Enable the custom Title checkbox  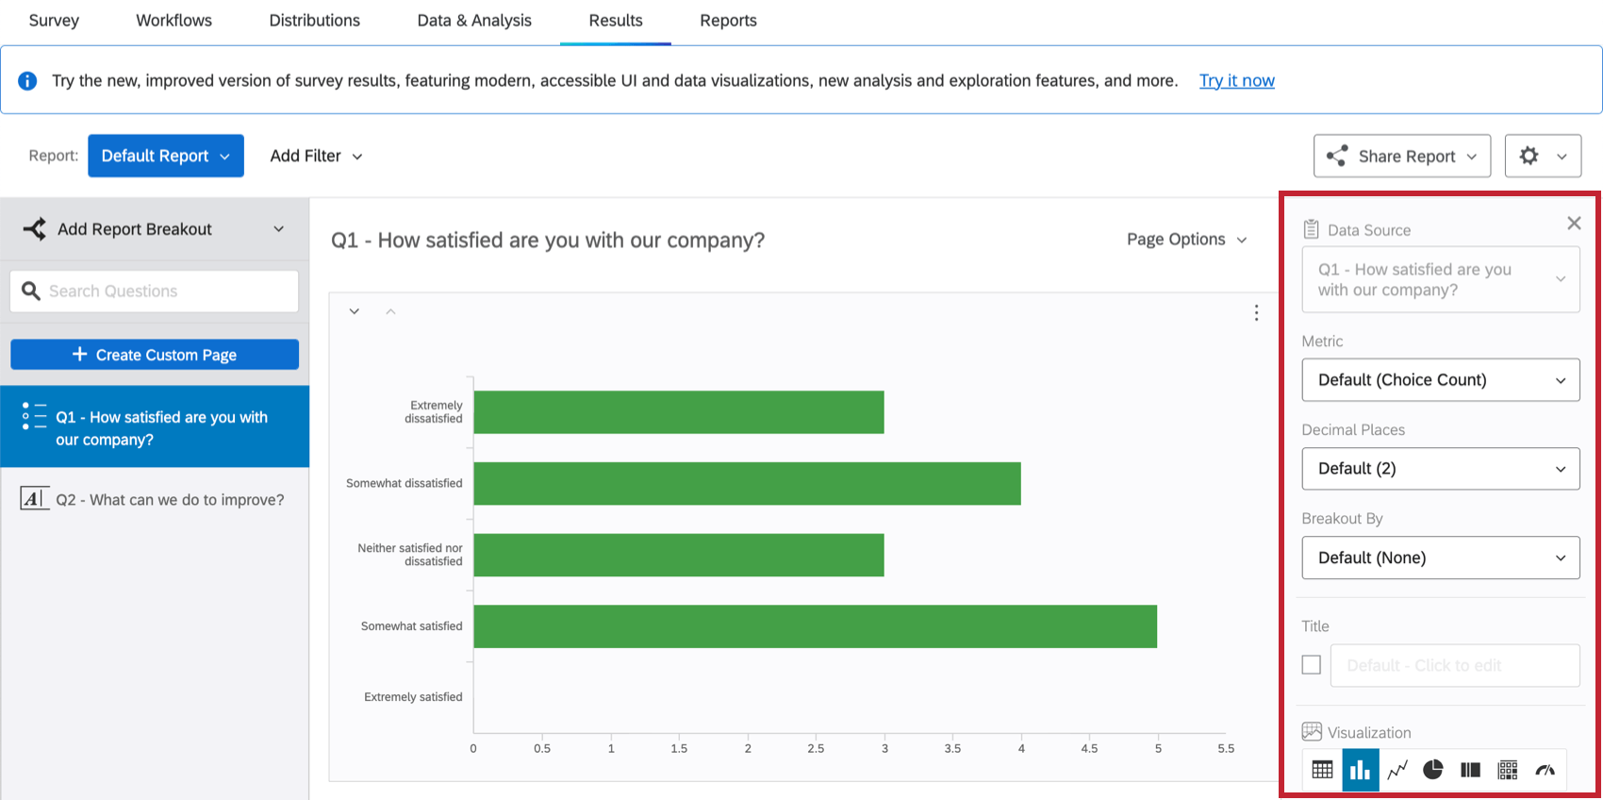[1311, 665]
